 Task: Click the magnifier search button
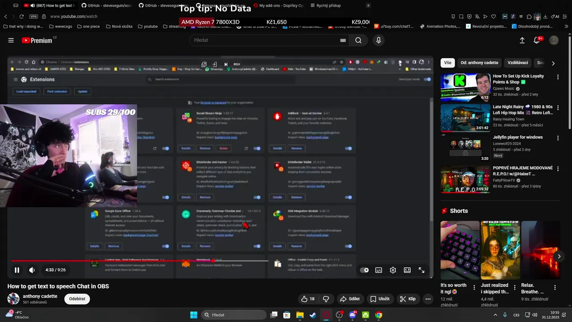coord(358,40)
